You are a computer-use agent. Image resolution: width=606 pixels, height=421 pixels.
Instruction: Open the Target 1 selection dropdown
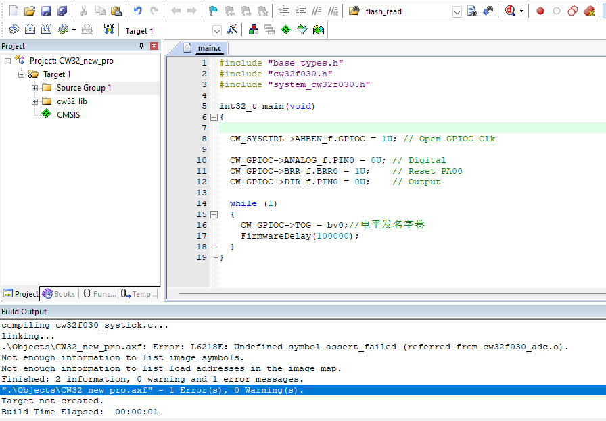pyautogui.click(x=217, y=31)
